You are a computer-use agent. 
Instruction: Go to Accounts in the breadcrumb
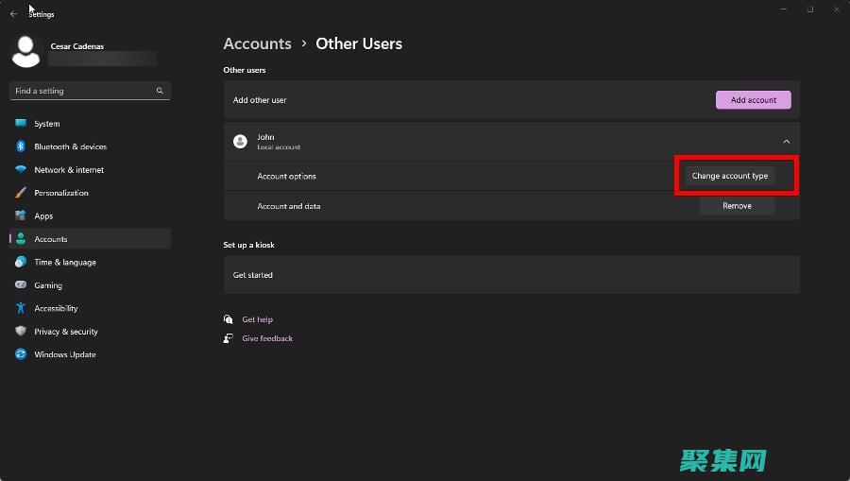click(257, 43)
